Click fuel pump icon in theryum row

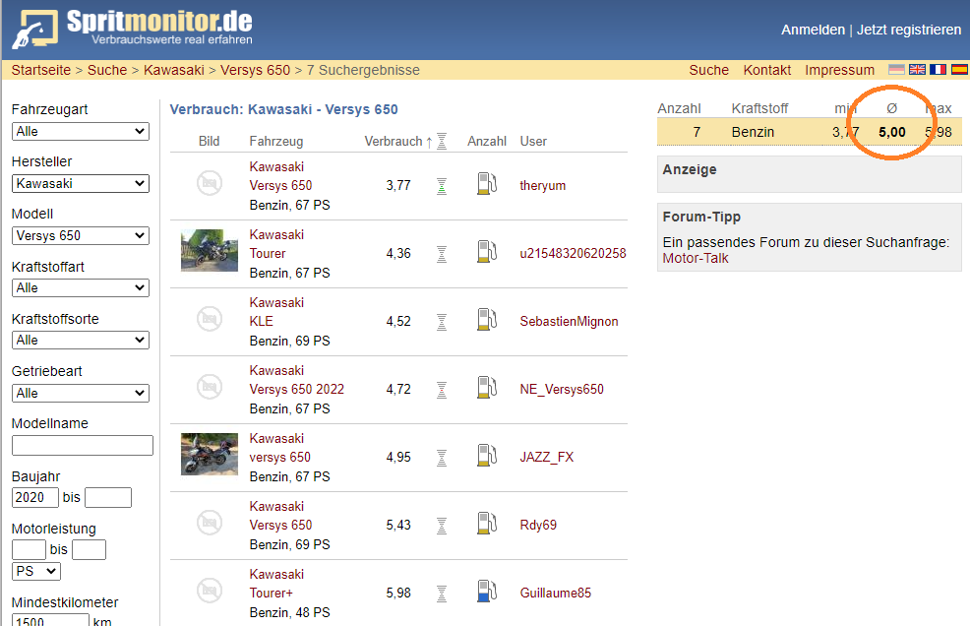click(488, 184)
